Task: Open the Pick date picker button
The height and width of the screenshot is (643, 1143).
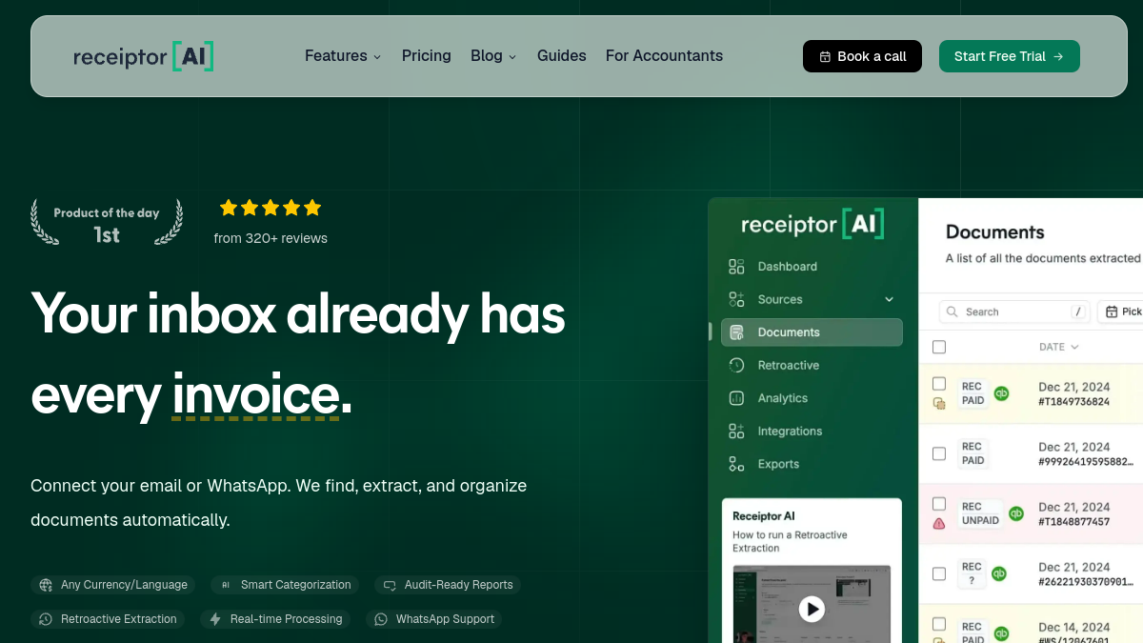Action: [1121, 311]
